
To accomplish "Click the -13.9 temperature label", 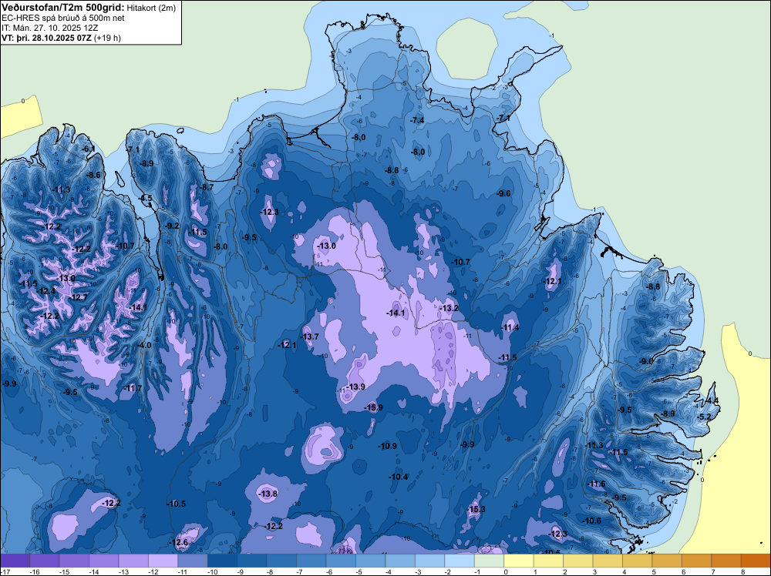I will pyautogui.click(x=355, y=387).
